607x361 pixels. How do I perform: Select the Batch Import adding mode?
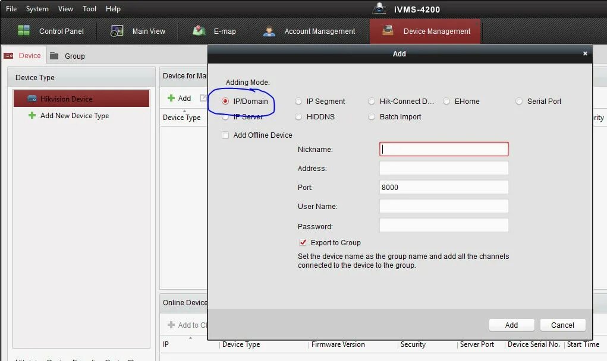click(372, 116)
